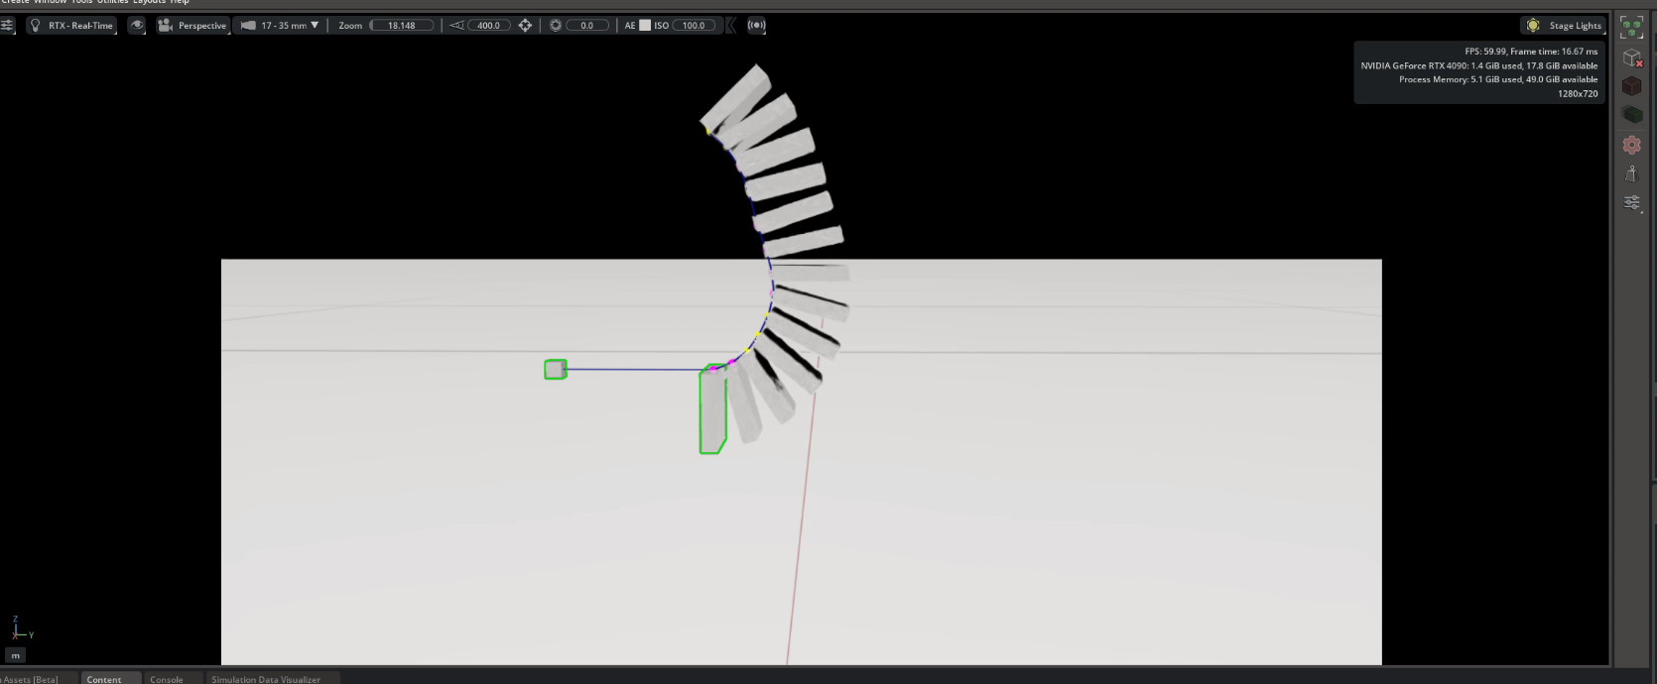The image size is (1657, 684).
Task: Click the aperture f-stop icon
Action: (x=556, y=25)
